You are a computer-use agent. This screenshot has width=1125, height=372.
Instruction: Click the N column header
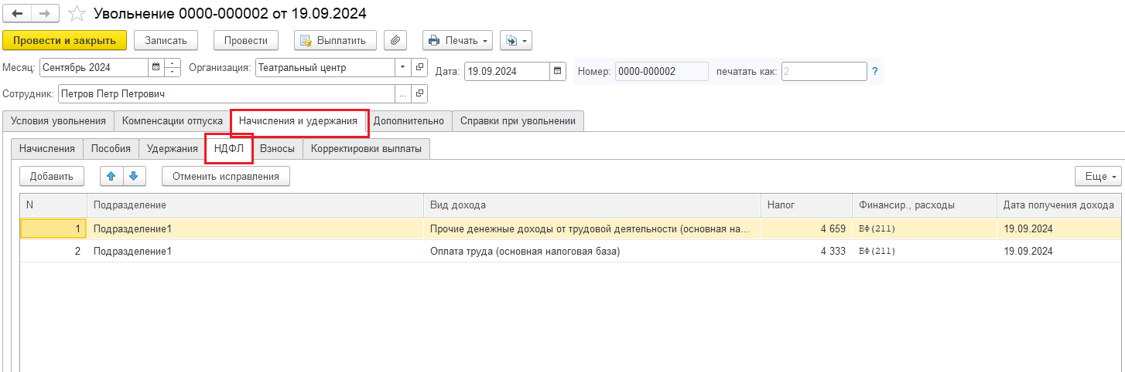(53, 205)
